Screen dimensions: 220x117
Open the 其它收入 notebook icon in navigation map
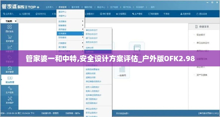pyautogui.click(x=137, y=48)
